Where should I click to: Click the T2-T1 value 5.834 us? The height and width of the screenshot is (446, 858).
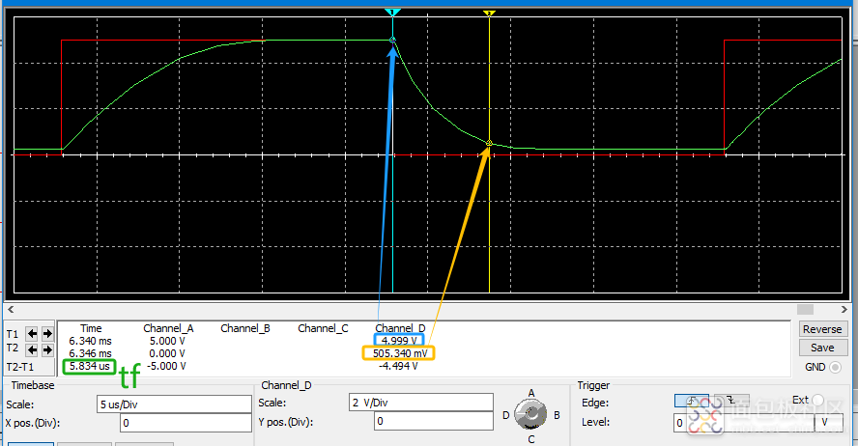click(x=90, y=366)
